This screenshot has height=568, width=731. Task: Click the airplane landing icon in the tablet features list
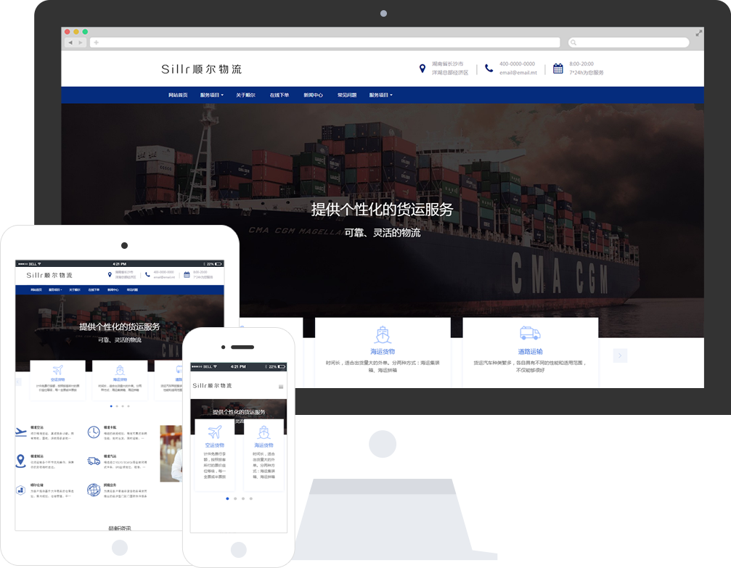click(x=20, y=432)
